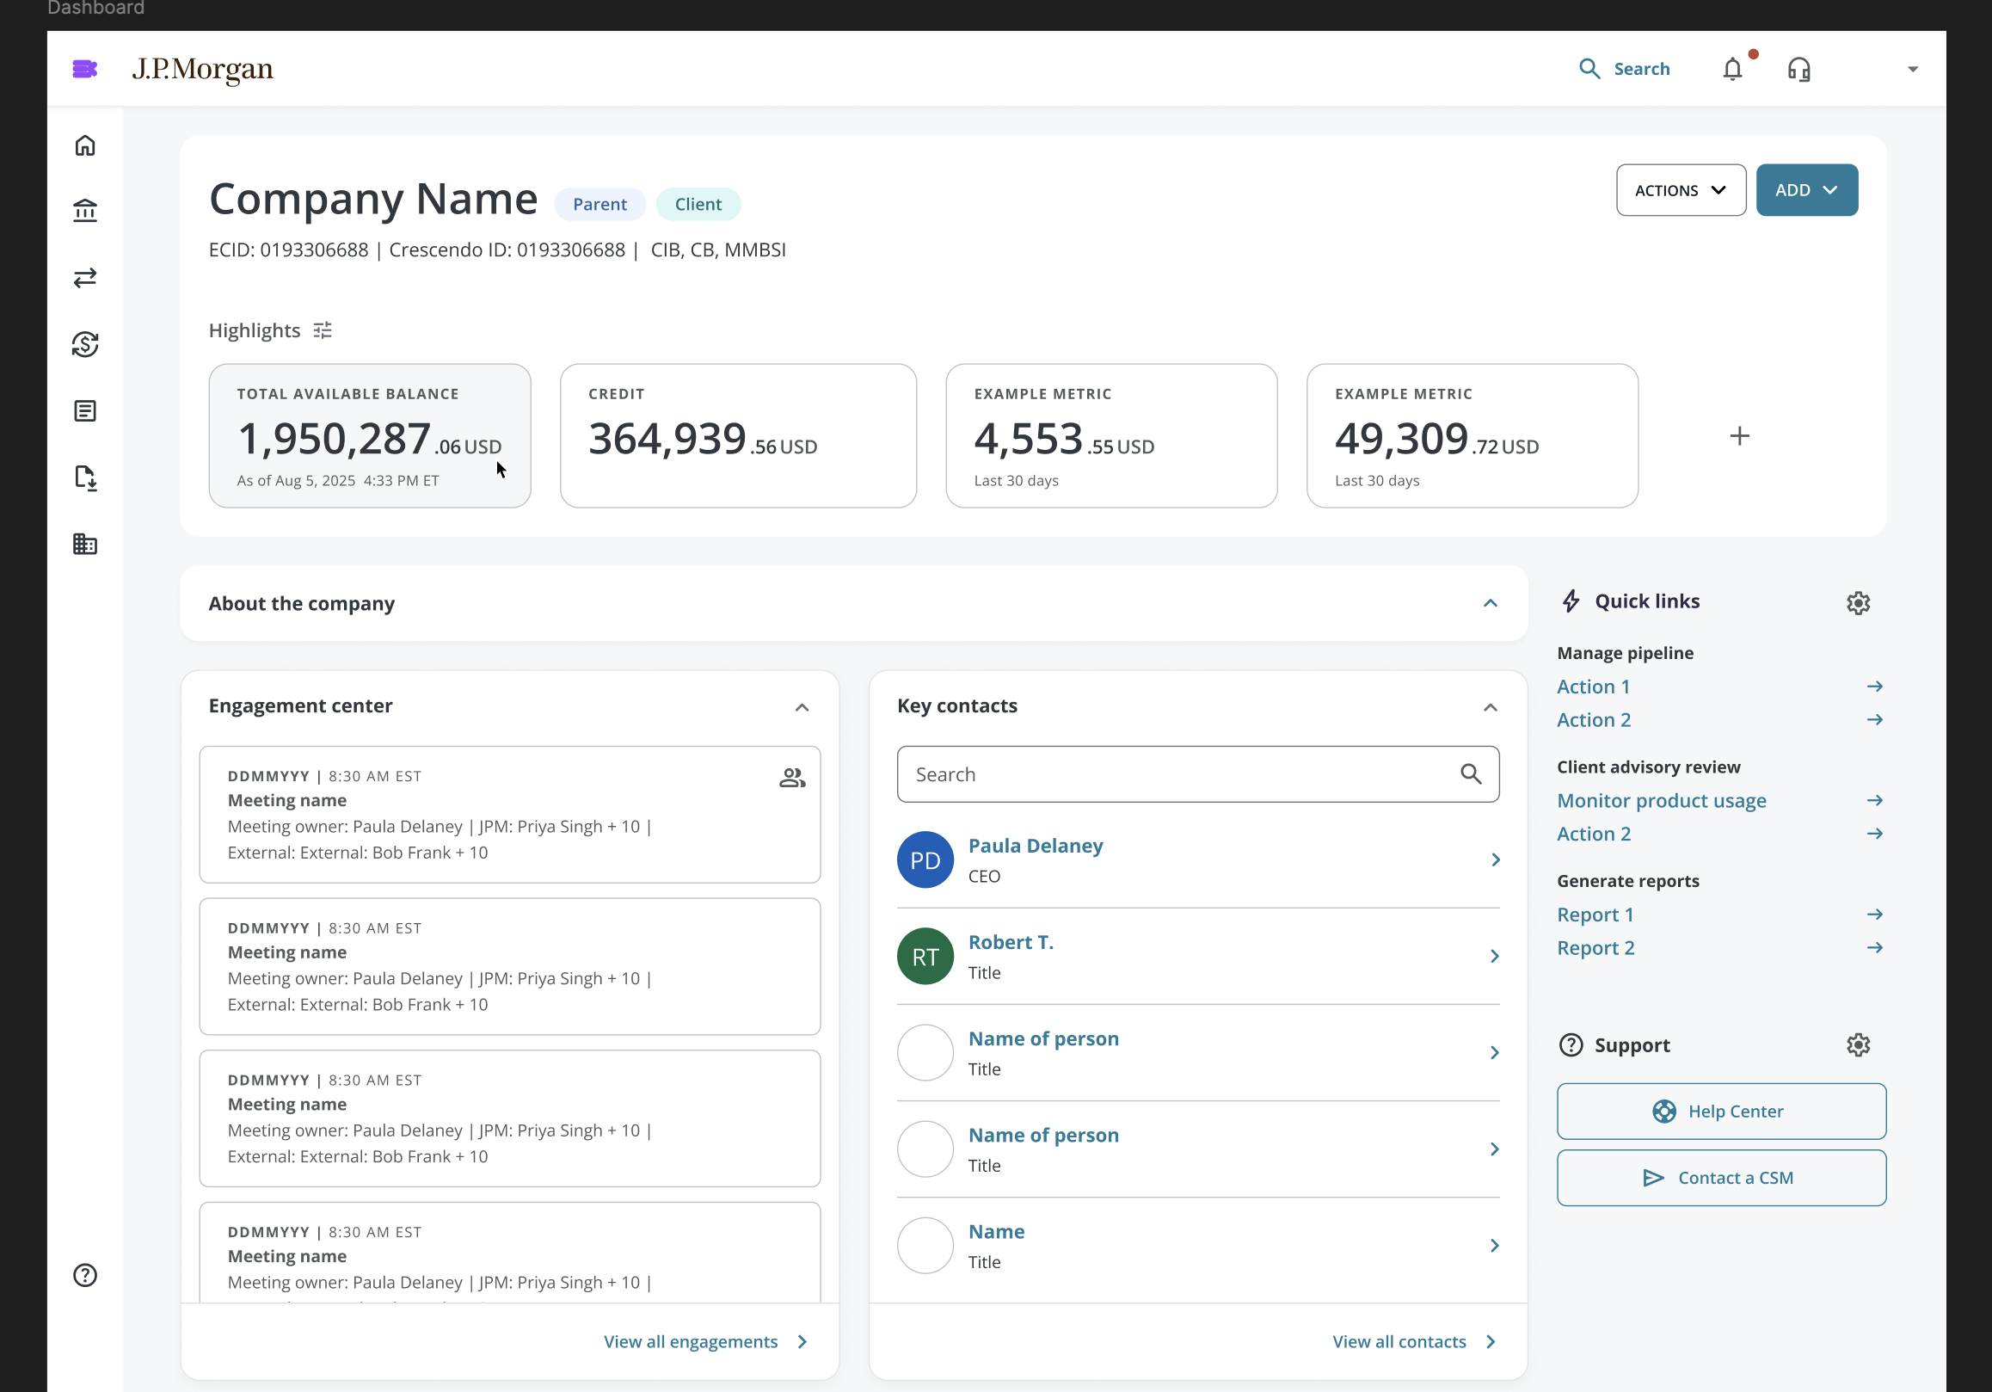This screenshot has height=1392, width=1992.
Task: Open Quick links settings gear
Action: click(1858, 603)
